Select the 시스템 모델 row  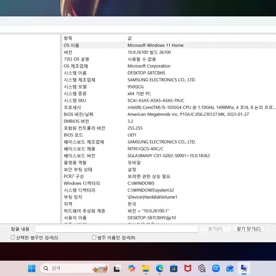click(169, 87)
